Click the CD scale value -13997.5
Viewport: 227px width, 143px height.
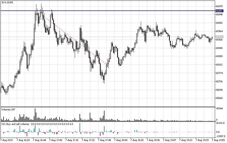tap(221, 136)
